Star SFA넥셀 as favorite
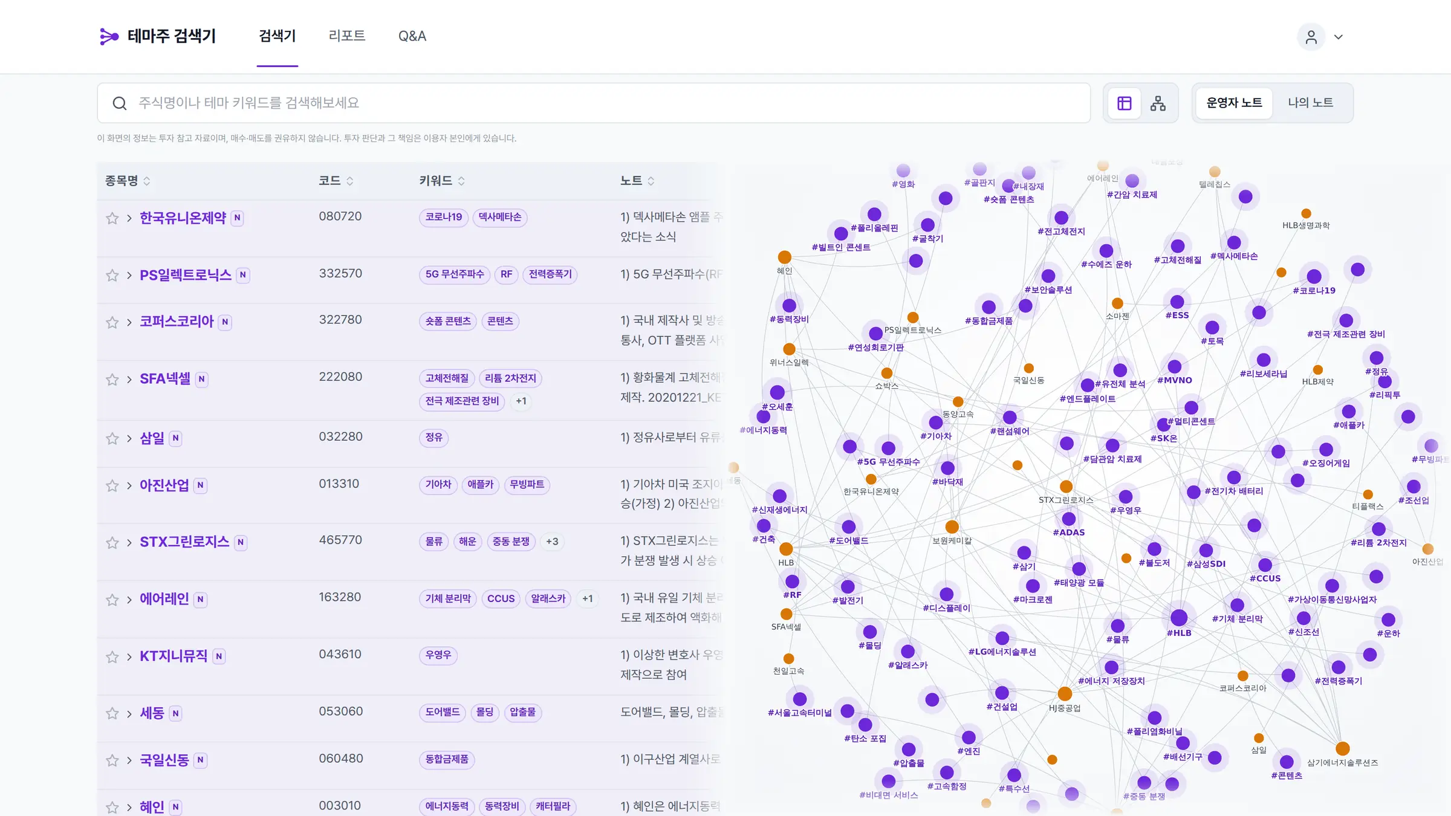This screenshot has height=816, width=1451. [x=112, y=380]
